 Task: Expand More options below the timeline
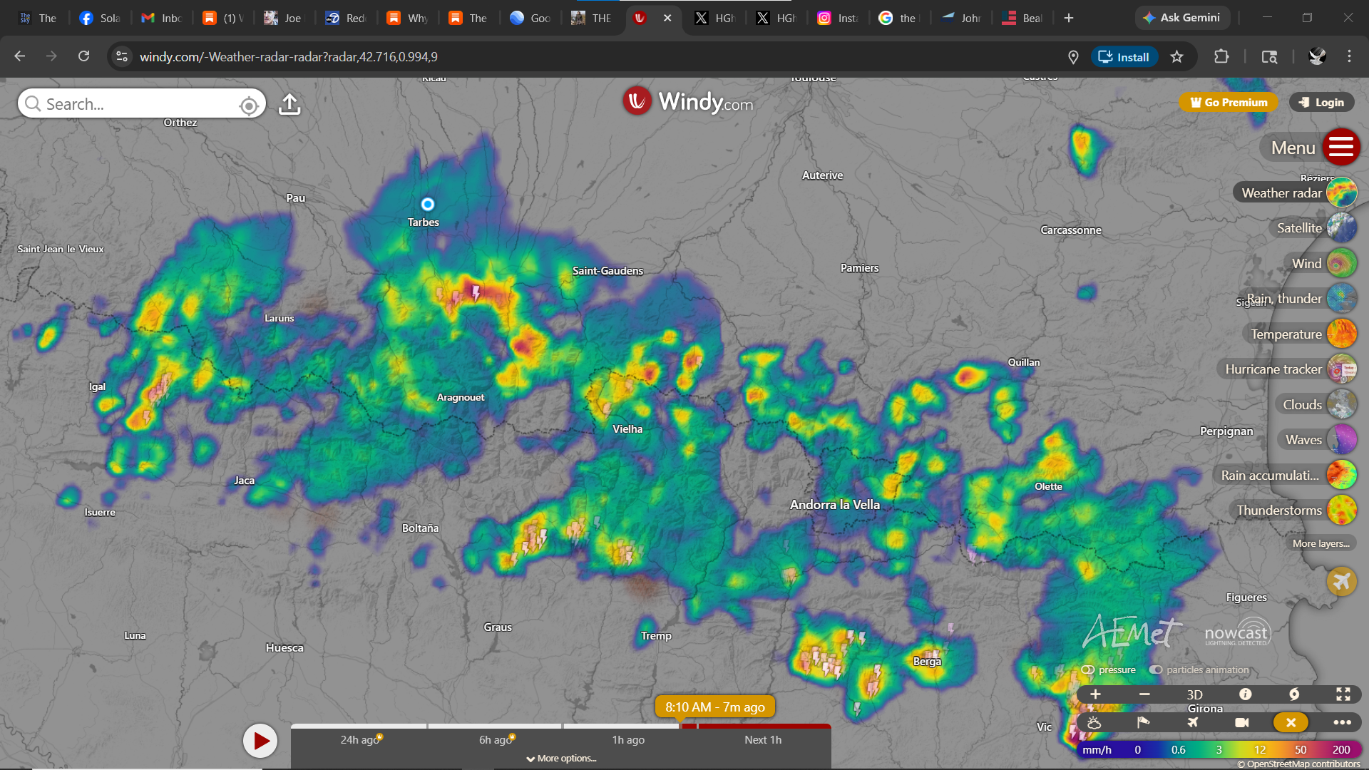[561, 759]
